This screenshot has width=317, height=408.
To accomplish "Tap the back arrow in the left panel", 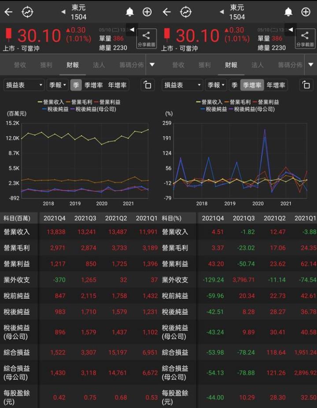I will [x=8, y=12].
